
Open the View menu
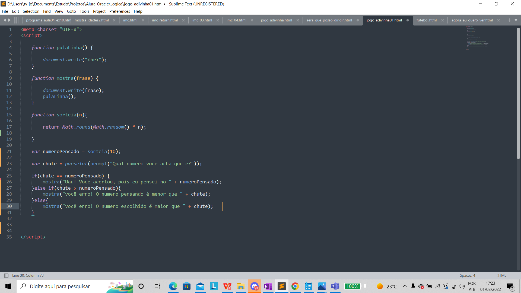point(59,11)
